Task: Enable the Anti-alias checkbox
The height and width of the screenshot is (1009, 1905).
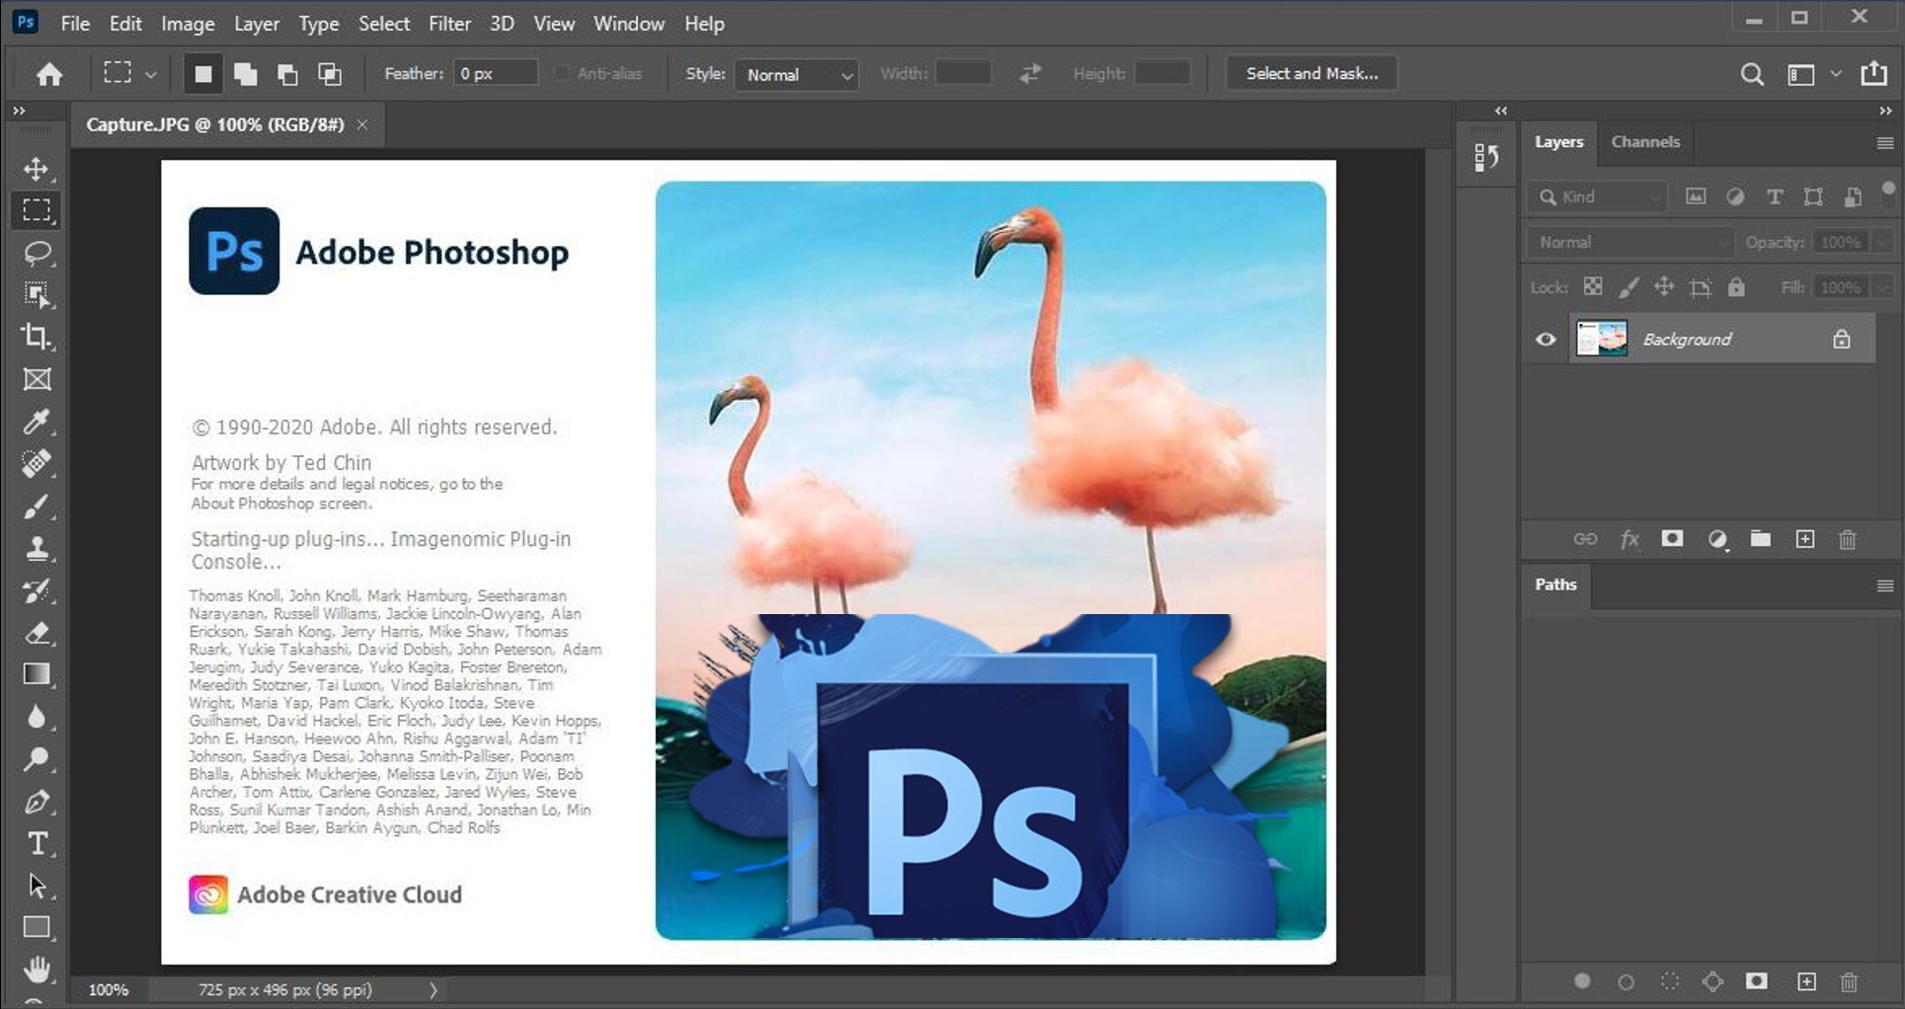Action: [562, 73]
